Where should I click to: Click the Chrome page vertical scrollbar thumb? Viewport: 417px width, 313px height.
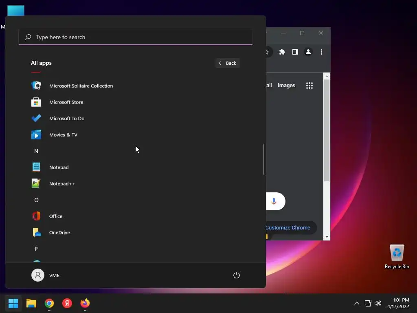click(327, 131)
